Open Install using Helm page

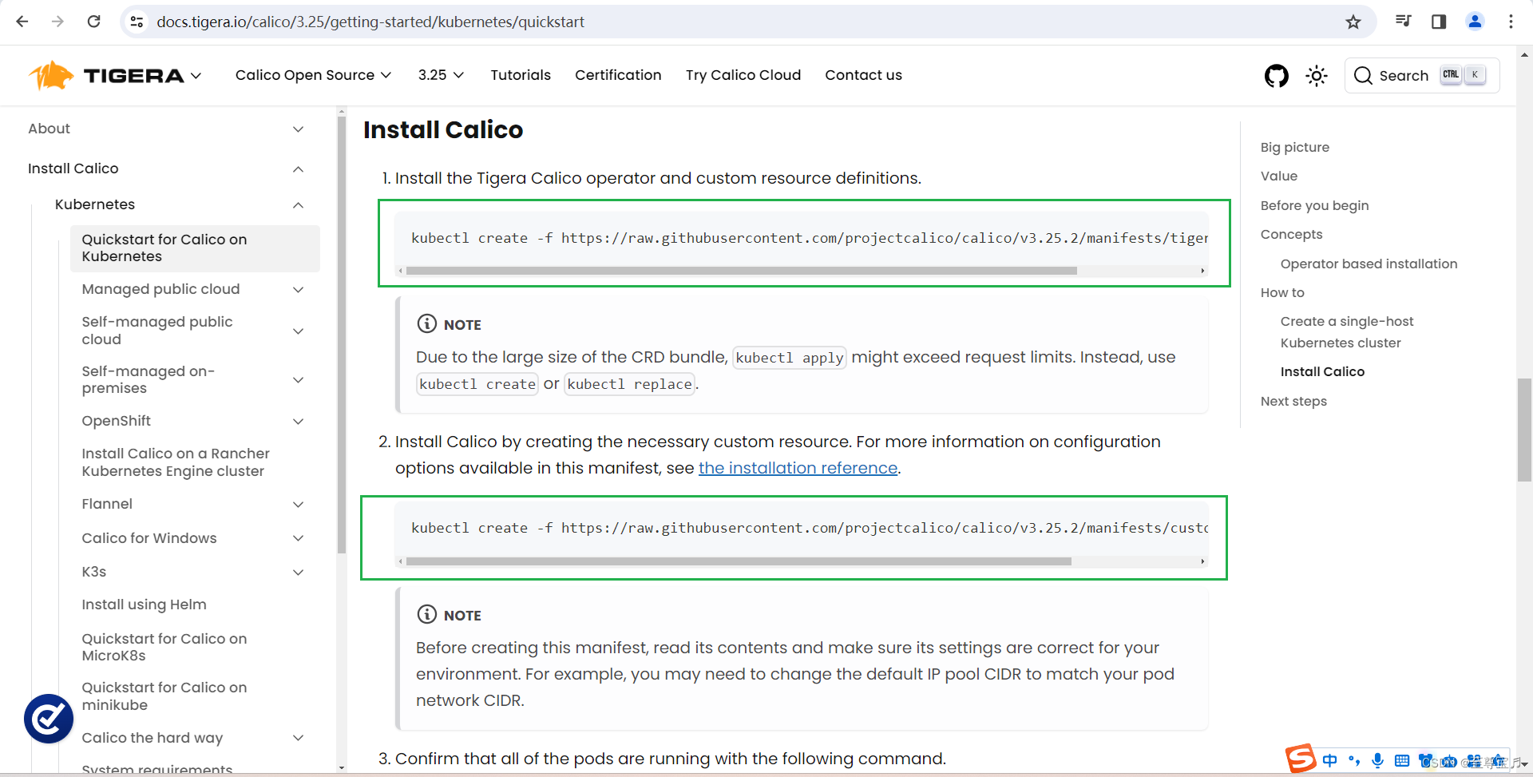(144, 605)
